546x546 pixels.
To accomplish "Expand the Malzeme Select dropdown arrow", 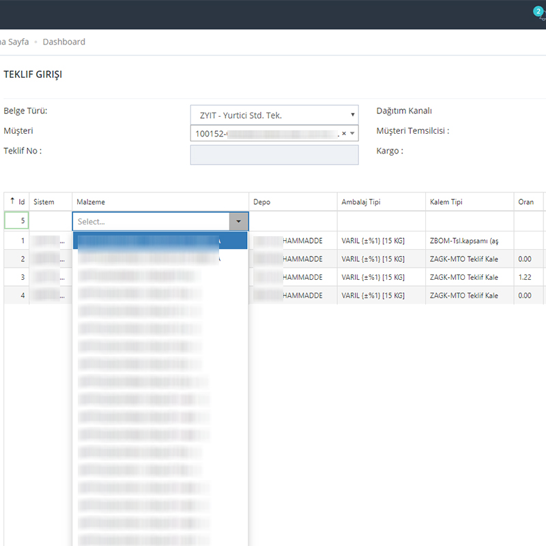I will [238, 221].
